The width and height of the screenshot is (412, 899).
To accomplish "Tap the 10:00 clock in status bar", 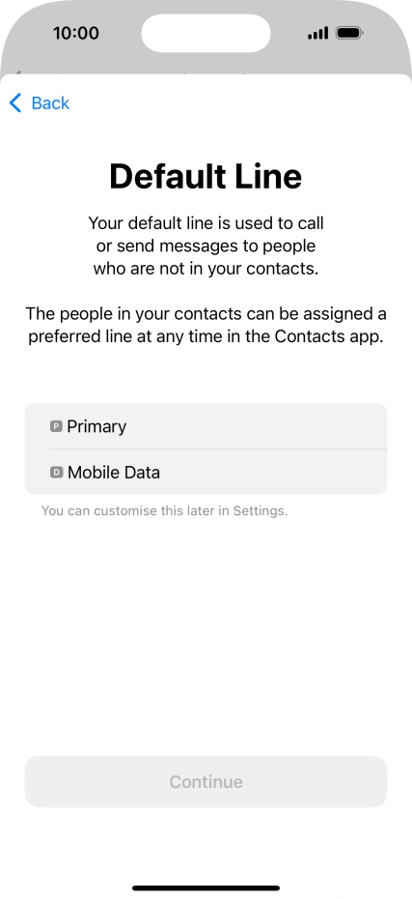I will 76,33.
